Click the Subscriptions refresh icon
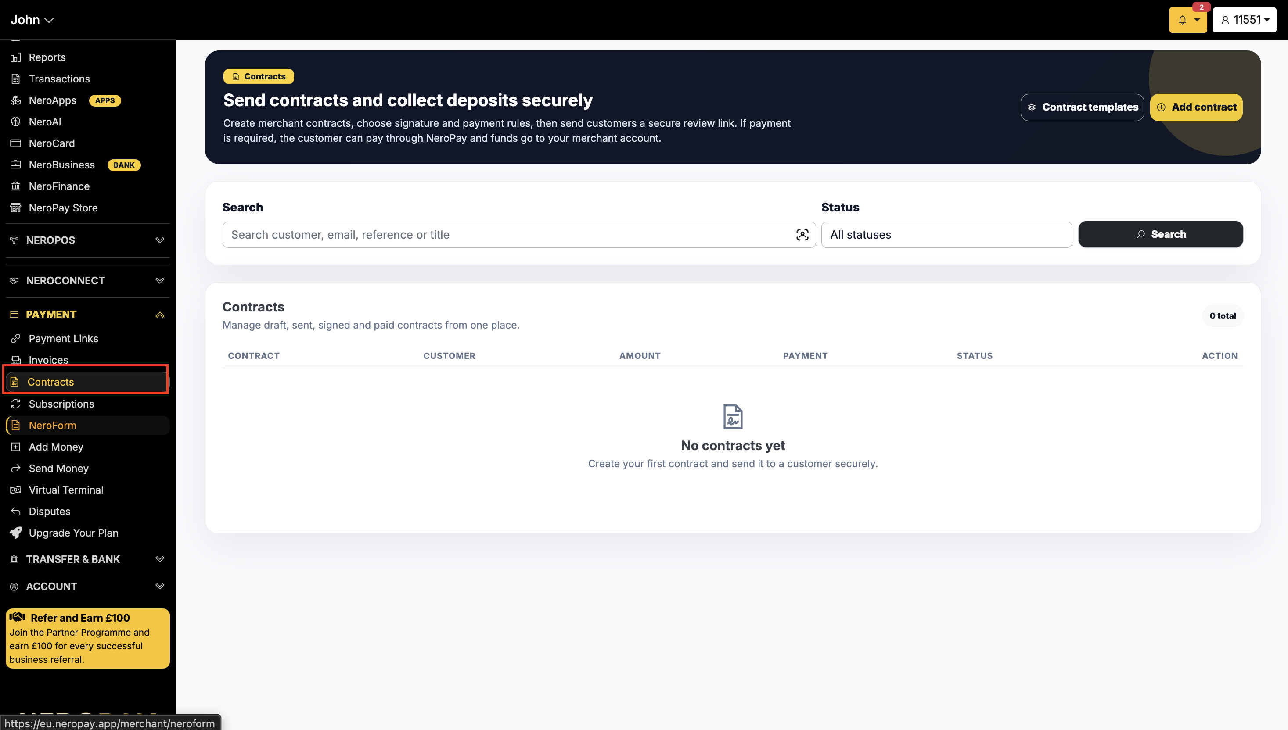 (x=15, y=404)
